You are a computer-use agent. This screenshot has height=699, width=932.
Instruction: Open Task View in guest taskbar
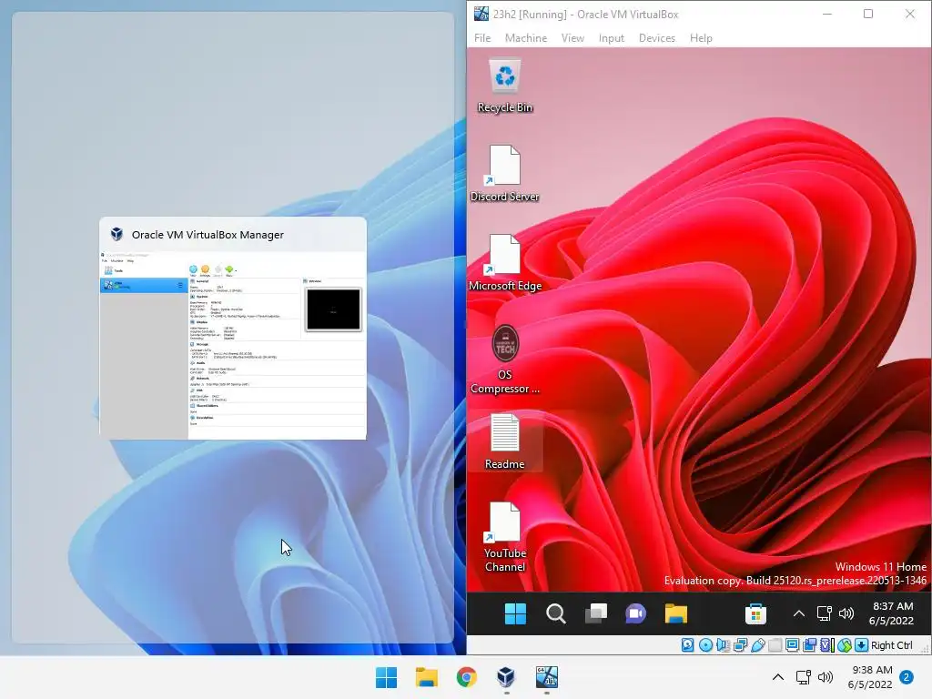pos(596,613)
